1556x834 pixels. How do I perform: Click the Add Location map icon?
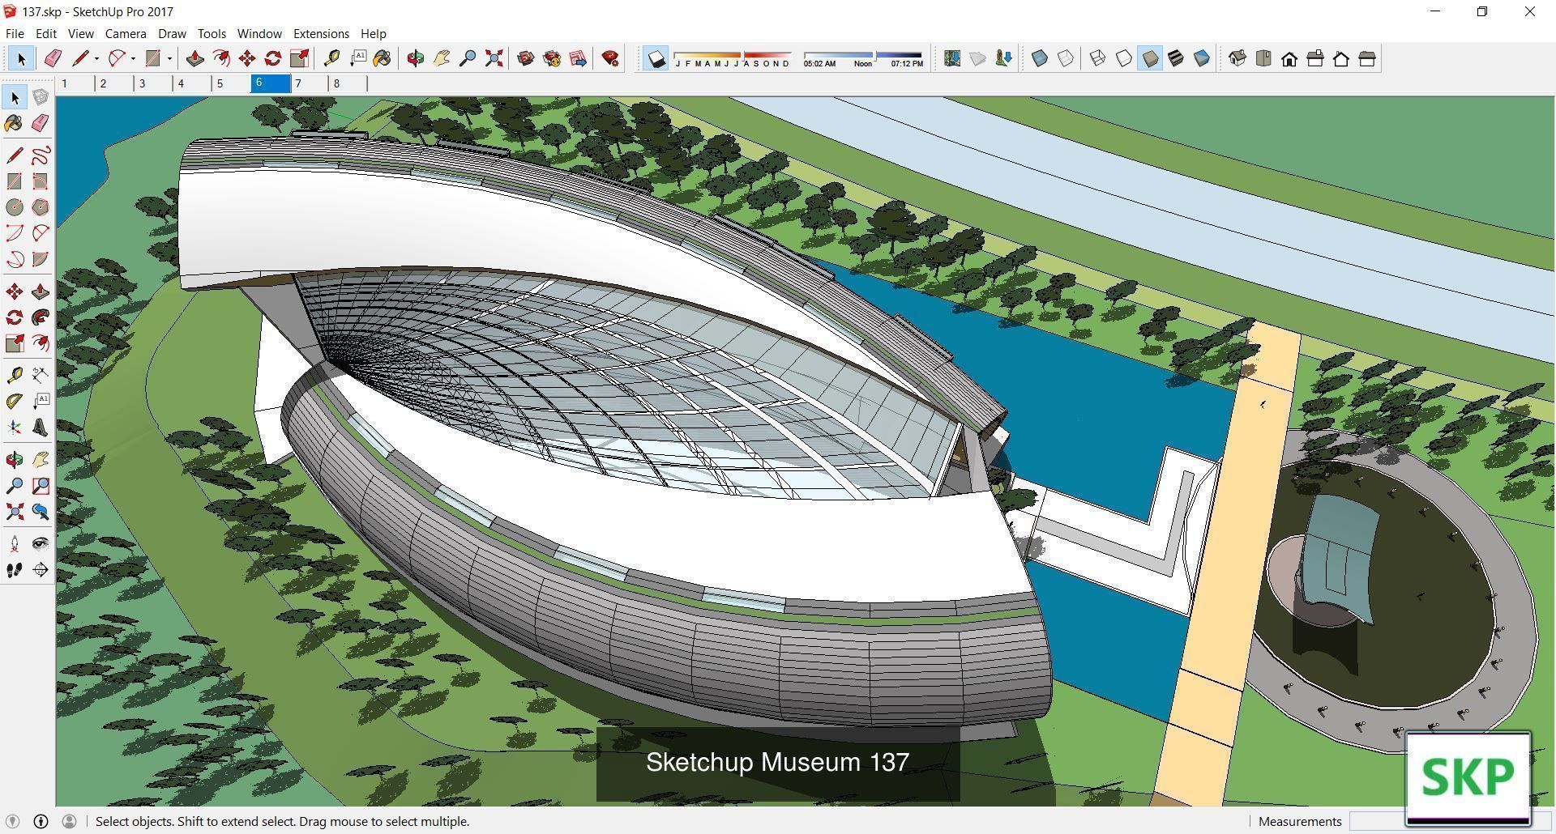pyautogui.click(x=952, y=58)
